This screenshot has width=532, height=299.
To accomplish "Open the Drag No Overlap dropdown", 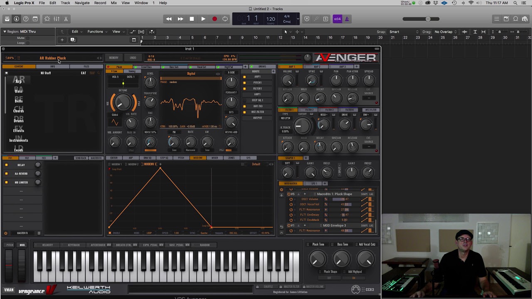I will (x=445, y=32).
